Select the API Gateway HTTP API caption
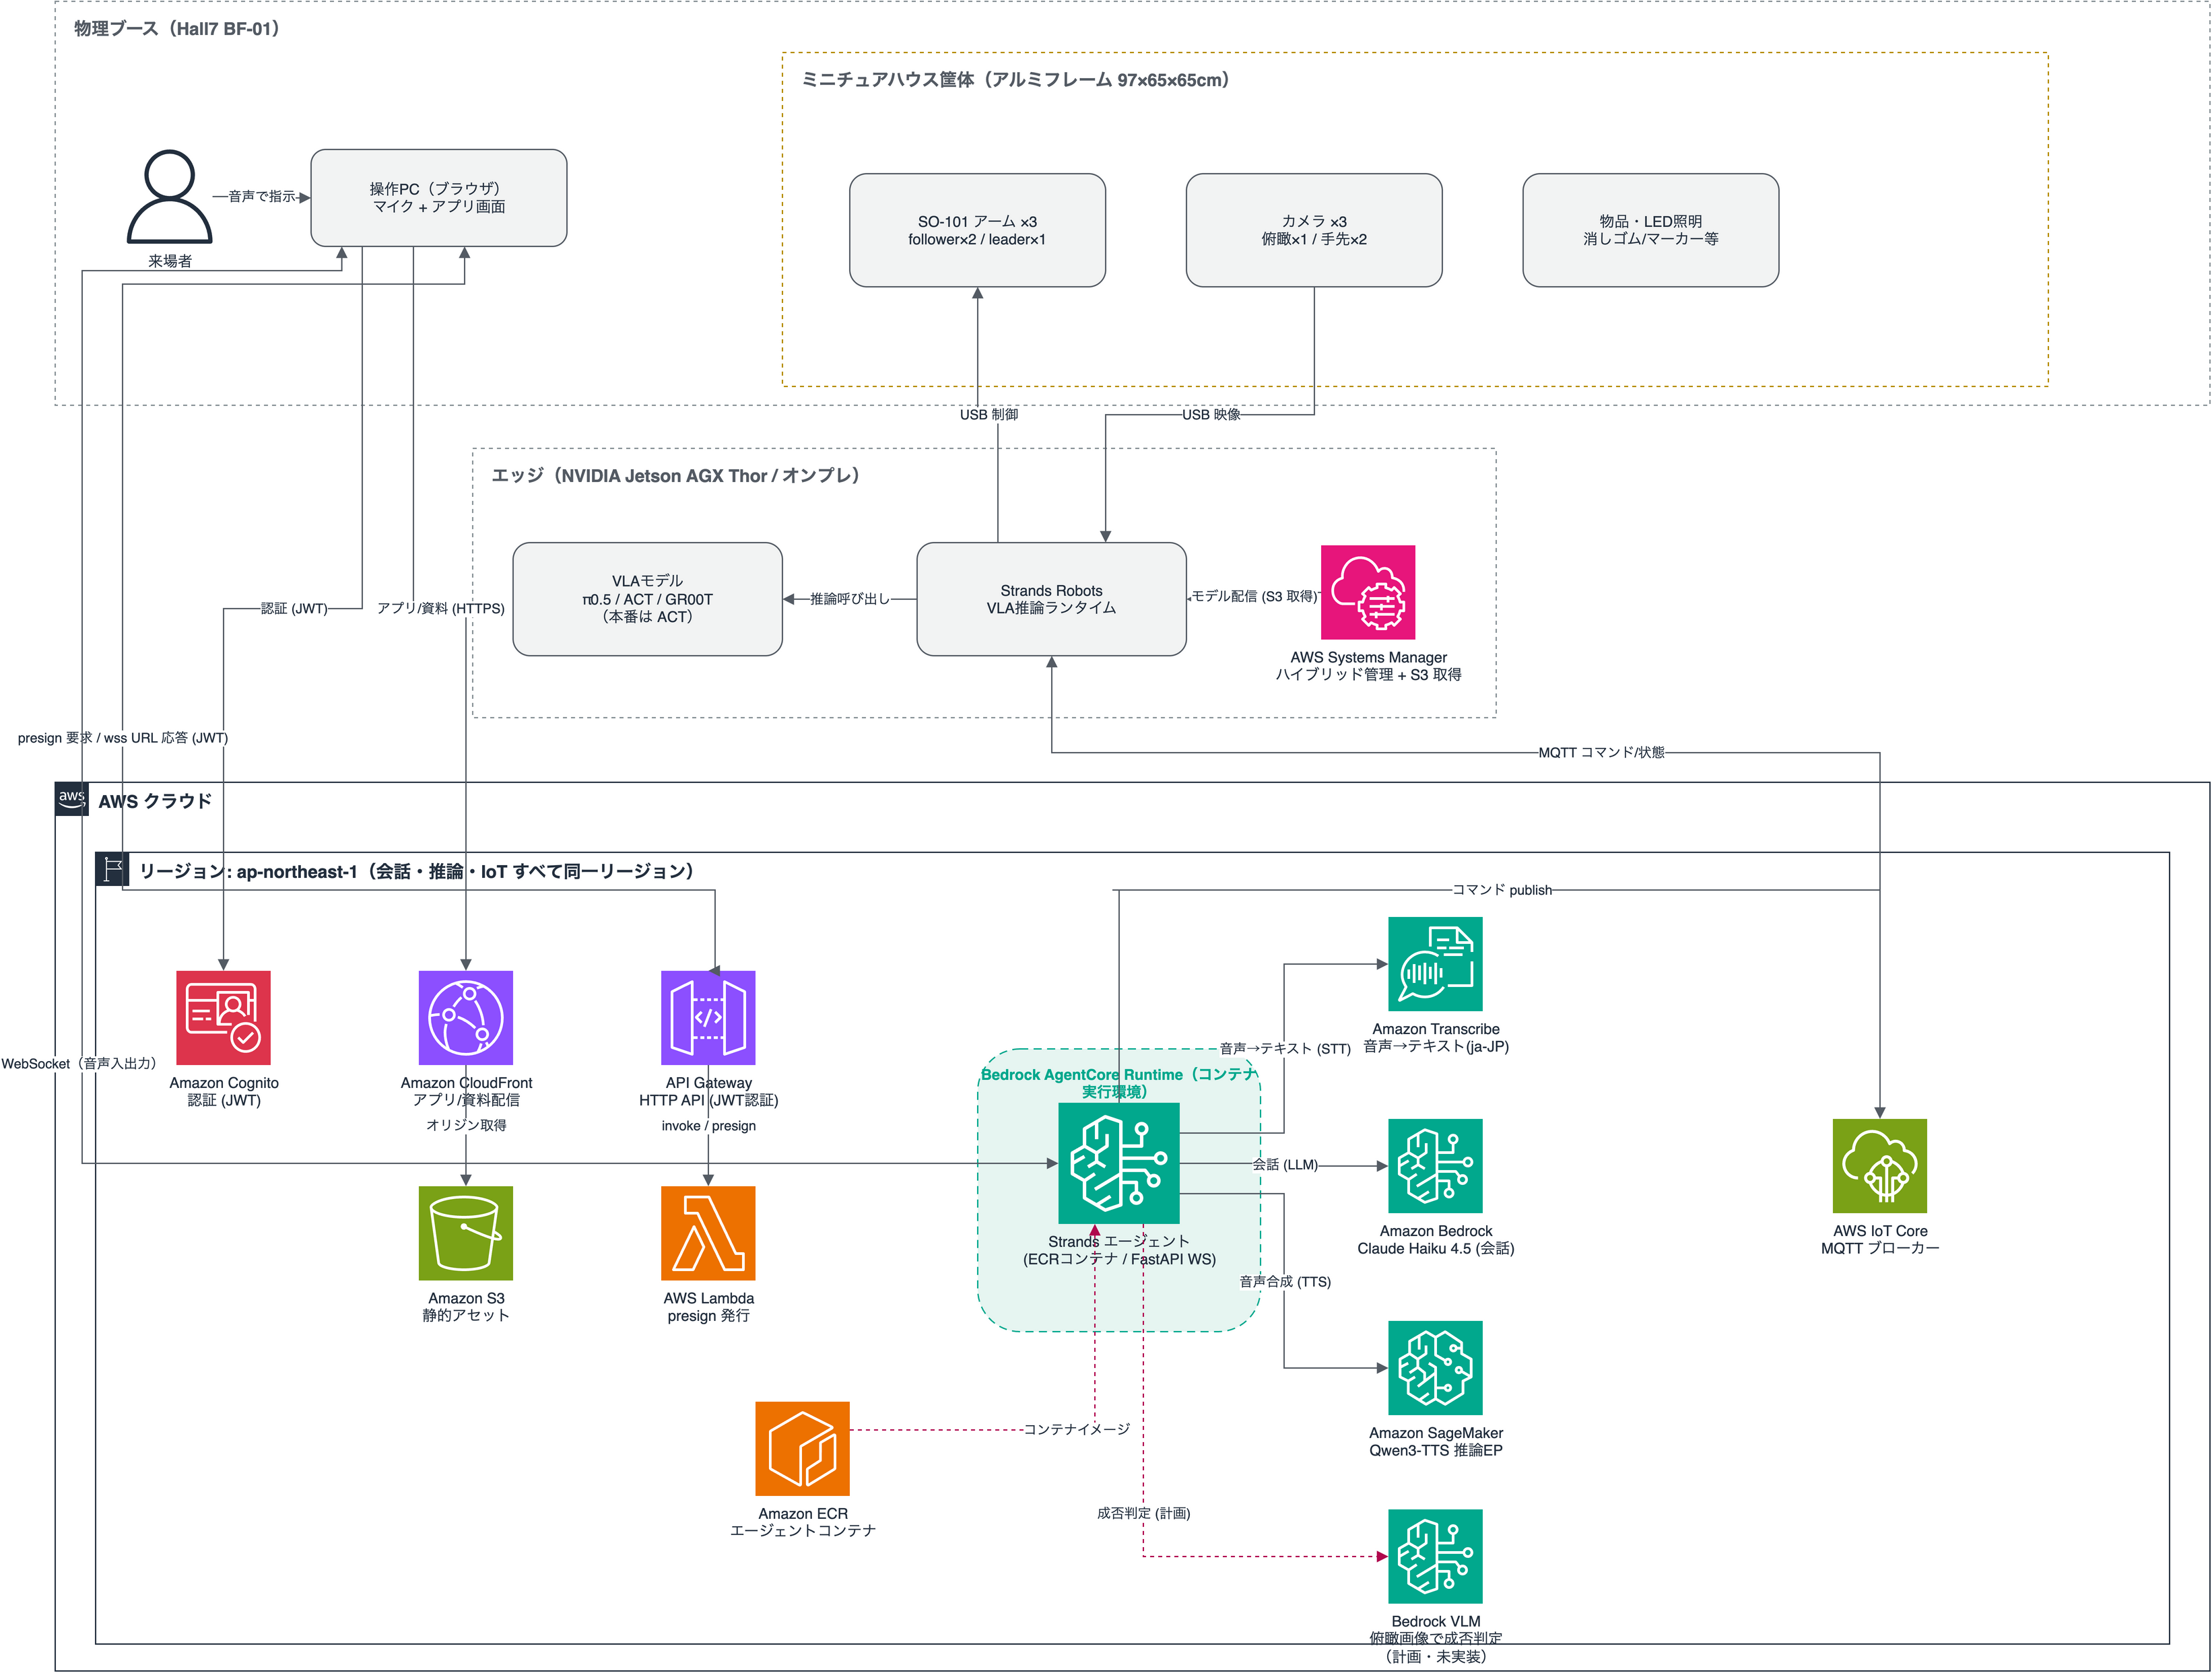Image resolution: width=2212 pixels, height=1673 pixels. point(708,1092)
